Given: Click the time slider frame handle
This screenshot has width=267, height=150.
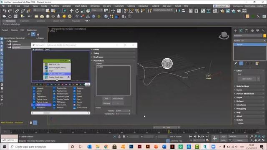Looking at the screenshot, I should click(x=166, y=127).
